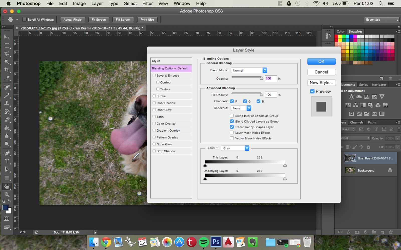Enable the Drop Shadow effect checkbox
The height and width of the screenshot is (250, 401).
[x=154, y=151]
